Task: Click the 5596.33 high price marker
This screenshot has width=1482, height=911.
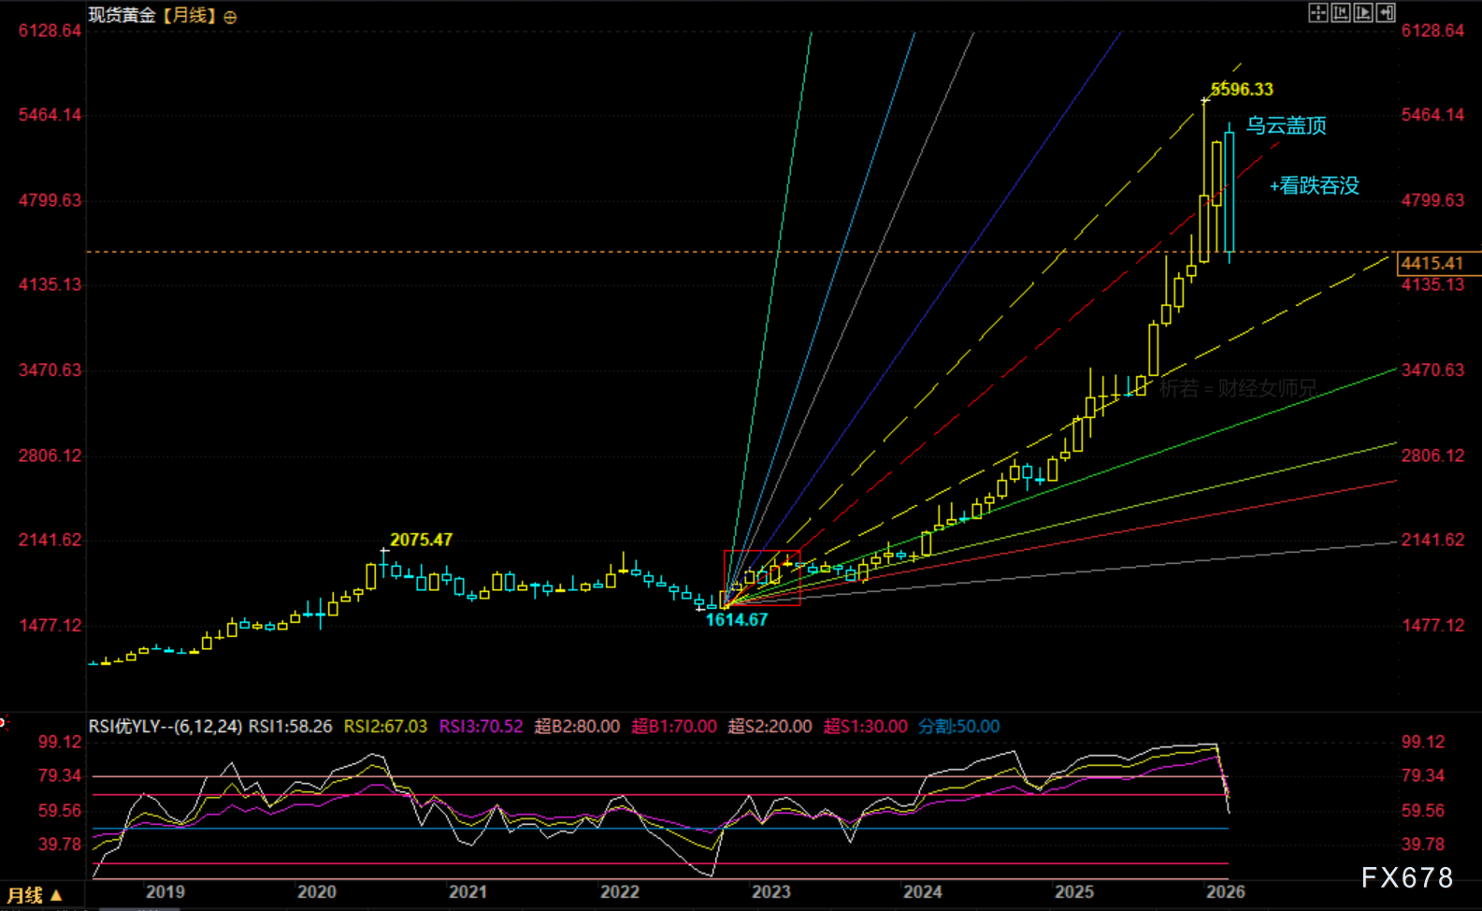Action: click(1242, 90)
